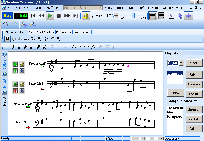The height and width of the screenshot is (141, 204).
Task: Choose the sixty-fourth note duration
Action: (44, 47)
